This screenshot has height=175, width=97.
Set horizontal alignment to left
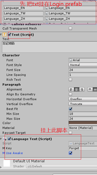point(71,89)
